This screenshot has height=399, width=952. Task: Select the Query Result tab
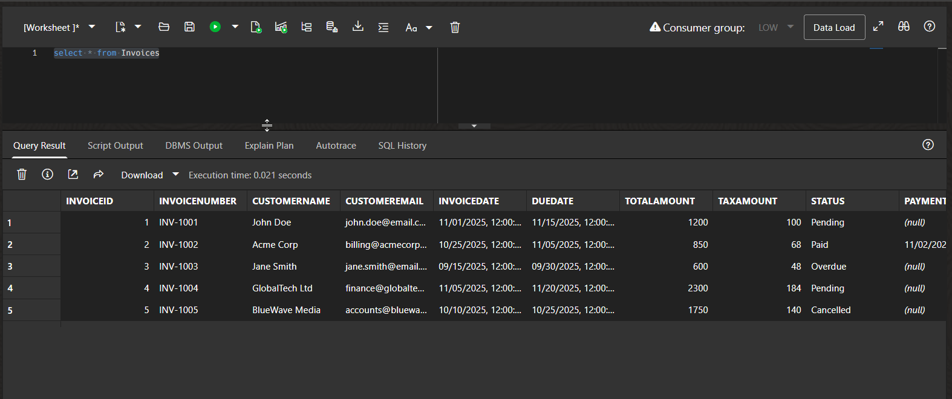pyautogui.click(x=39, y=146)
